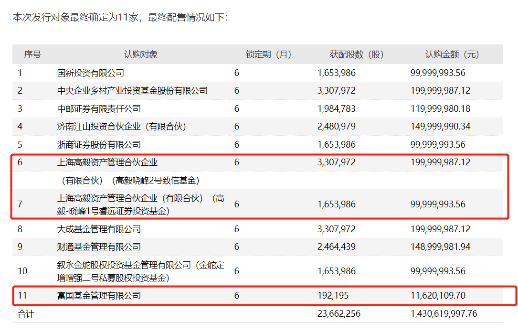
Task: Click amount 149,999,990.34
Action: [x=440, y=126]
